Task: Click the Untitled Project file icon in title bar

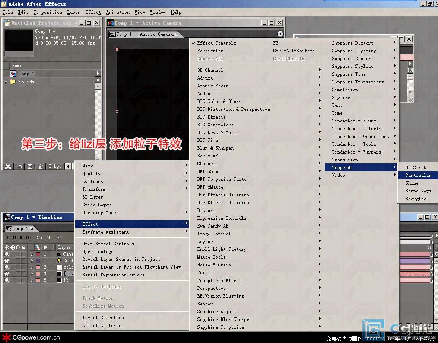Action: (x=7, y=23)
